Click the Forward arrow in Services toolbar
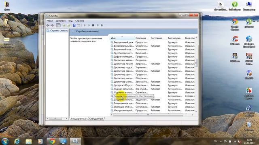Image resolution: width=259 pixels, height=145 pixels. point(52,25)
